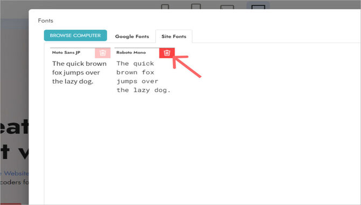Screen dimensions: 361x205
Task: Remove Noto Sans JP with its trash icon
Action: pos(103,53)
